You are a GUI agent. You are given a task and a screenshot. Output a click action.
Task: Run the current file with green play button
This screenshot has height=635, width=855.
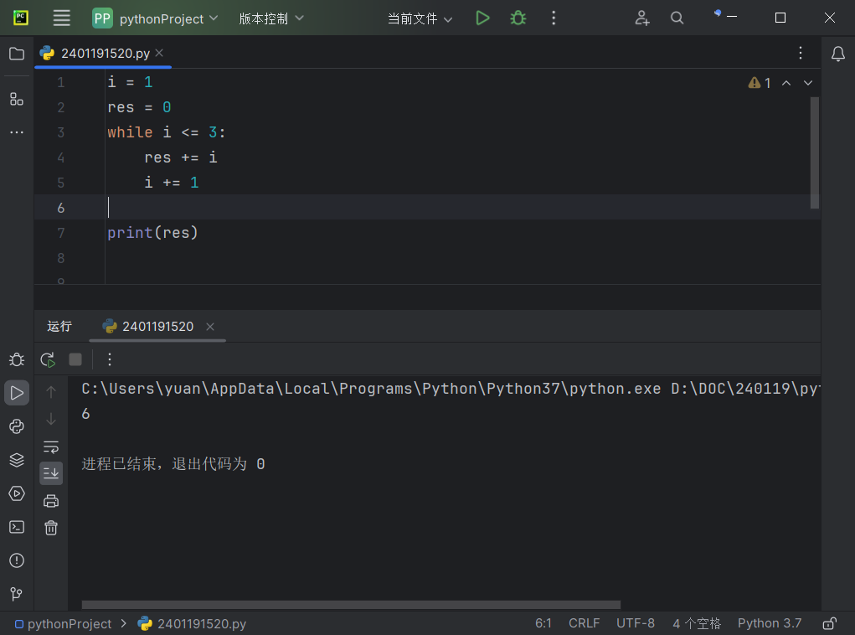(x=482, y=18)
